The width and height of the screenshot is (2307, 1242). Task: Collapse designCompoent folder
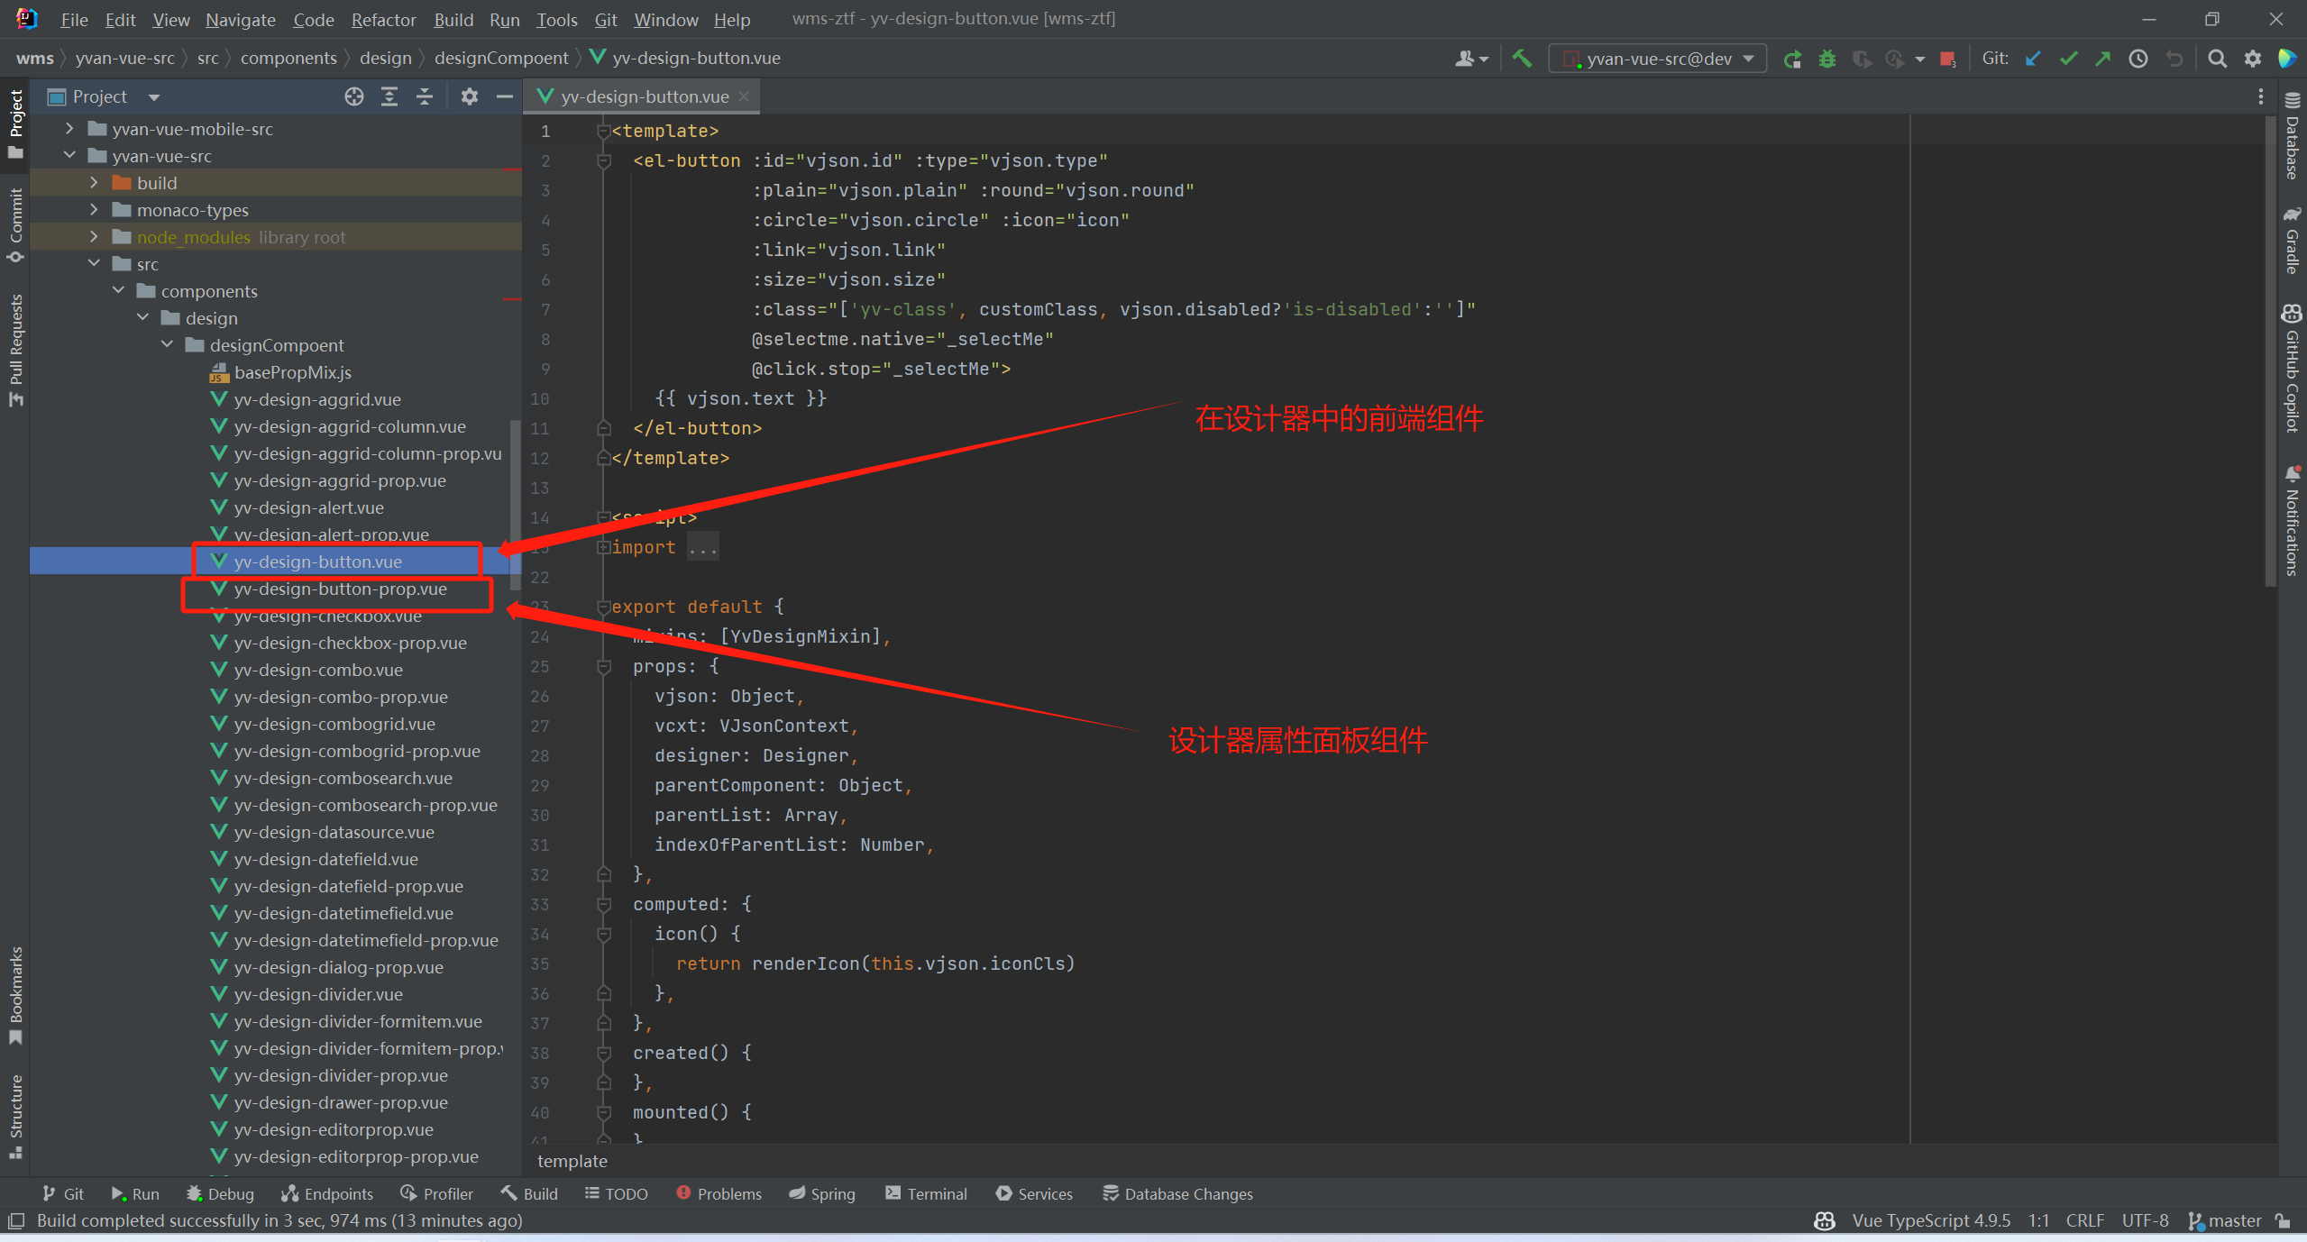pyautogui.click(x=167, y=345)
